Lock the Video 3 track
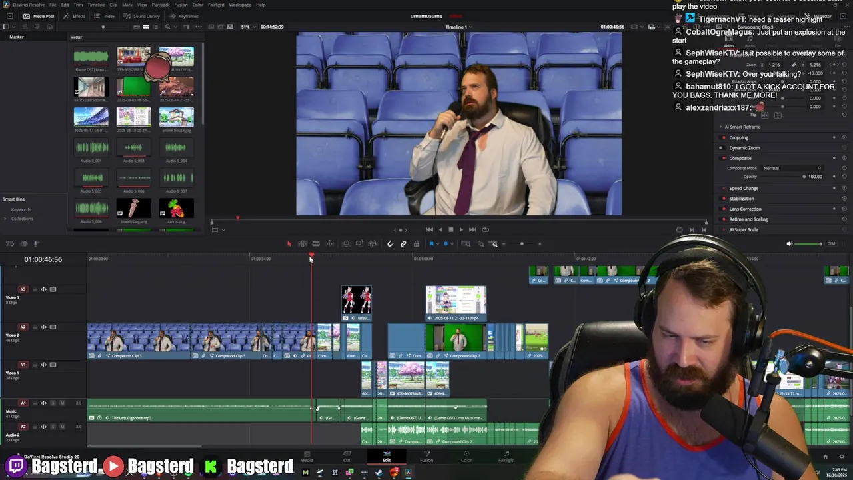This screenshot has width=853, height=480. coord(36,289)
